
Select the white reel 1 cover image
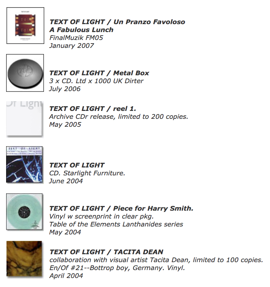[25, 119]
